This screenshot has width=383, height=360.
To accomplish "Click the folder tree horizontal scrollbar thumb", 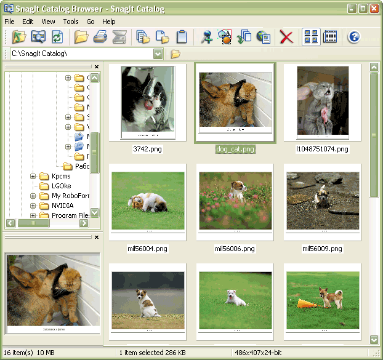I will tap(33, 223).
